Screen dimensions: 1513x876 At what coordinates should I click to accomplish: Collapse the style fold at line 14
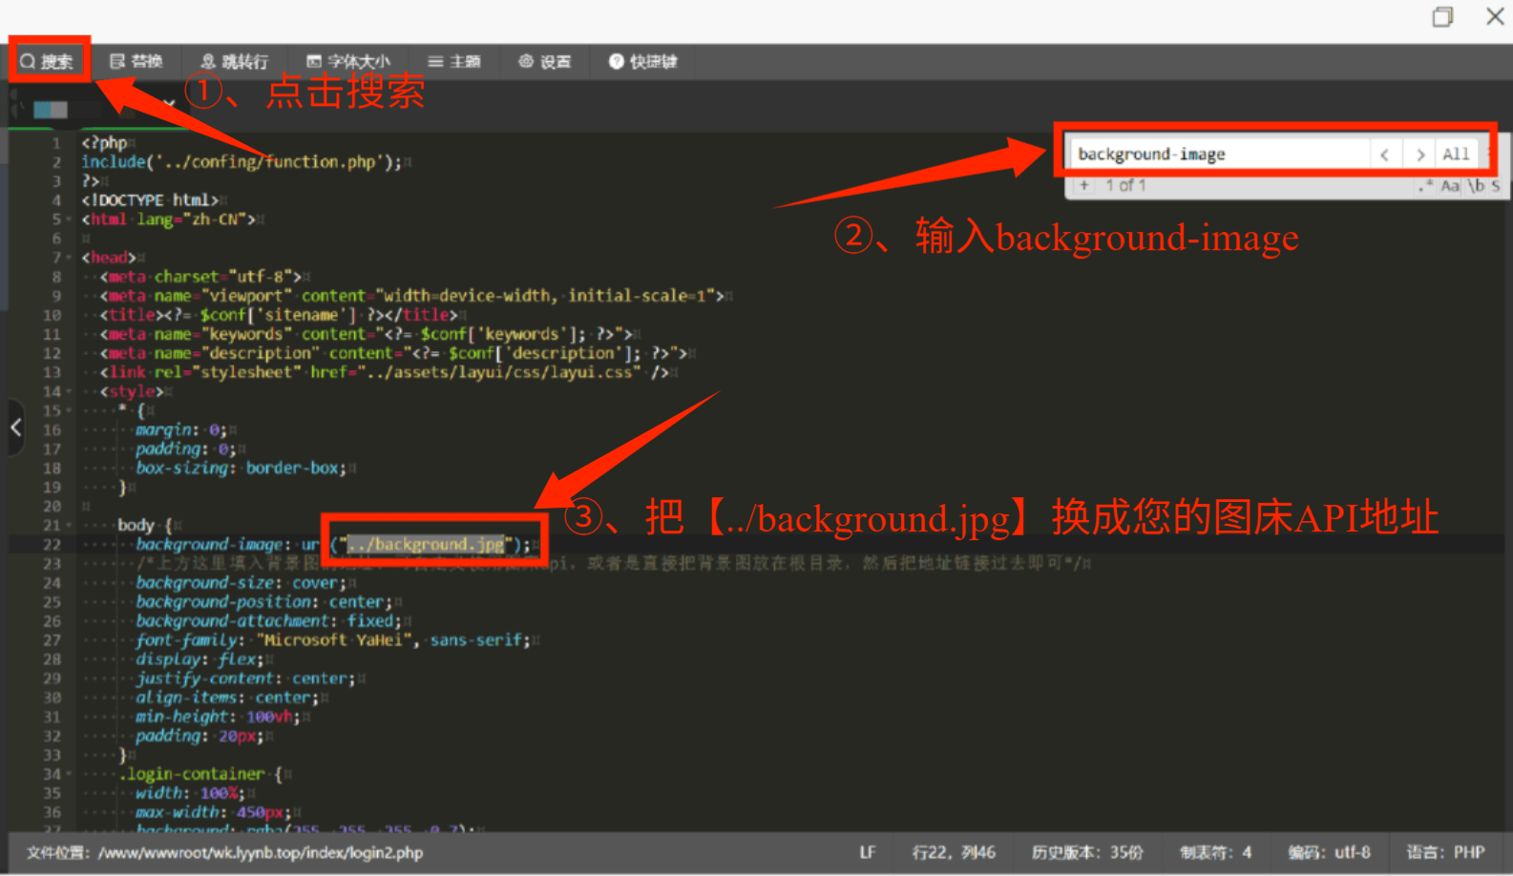pos(69,392)
